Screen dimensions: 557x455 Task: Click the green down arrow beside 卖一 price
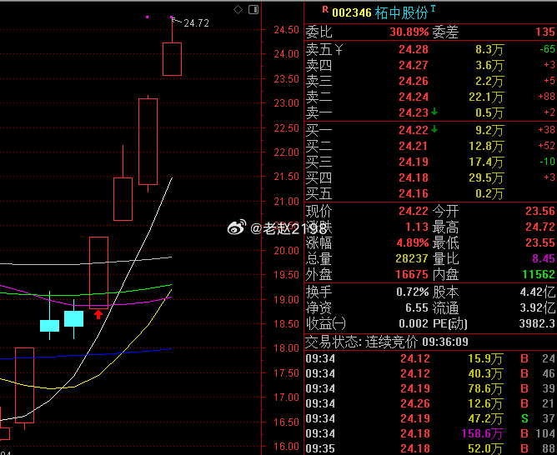(434, 112)
